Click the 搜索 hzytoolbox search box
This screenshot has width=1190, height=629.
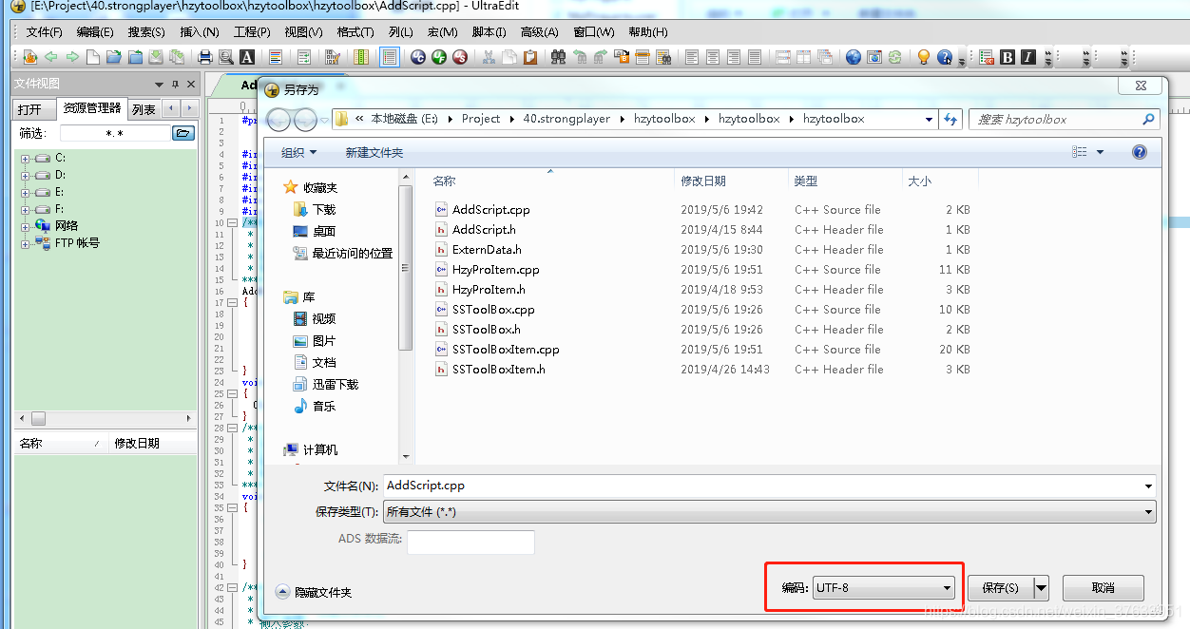click(1064, 119)
